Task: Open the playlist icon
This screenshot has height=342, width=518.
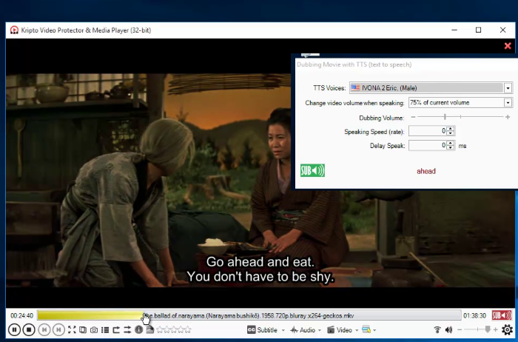Action: [105, 329]
